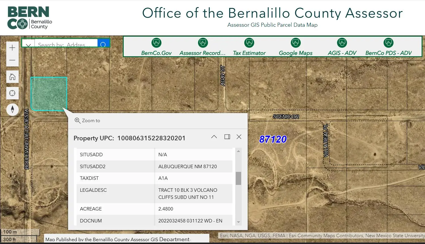
Task: Click the address search input field
Action: tap(66, 45)
